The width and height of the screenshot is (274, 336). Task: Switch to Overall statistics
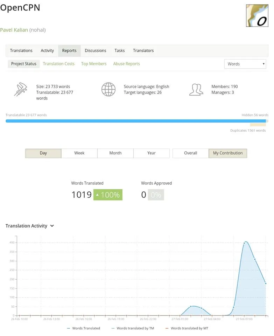pyautogui.click(x=190, y=153)
